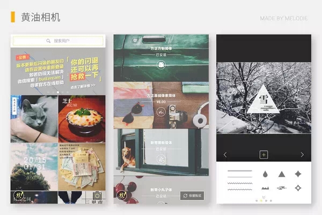The height and width of the screenshot is (215, 322).
Task: Tap the 方正方魅简体 font circle icon
Action: [161, 64]
